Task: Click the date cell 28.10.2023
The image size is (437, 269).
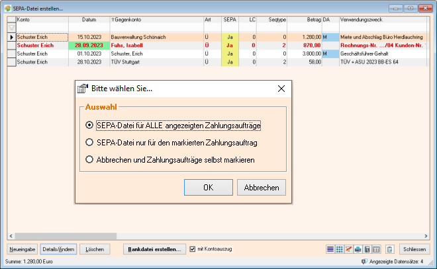Action: coord(89,62)
